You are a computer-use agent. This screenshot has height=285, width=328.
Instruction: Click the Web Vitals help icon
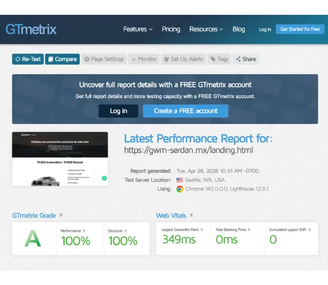tap(192, 215)
